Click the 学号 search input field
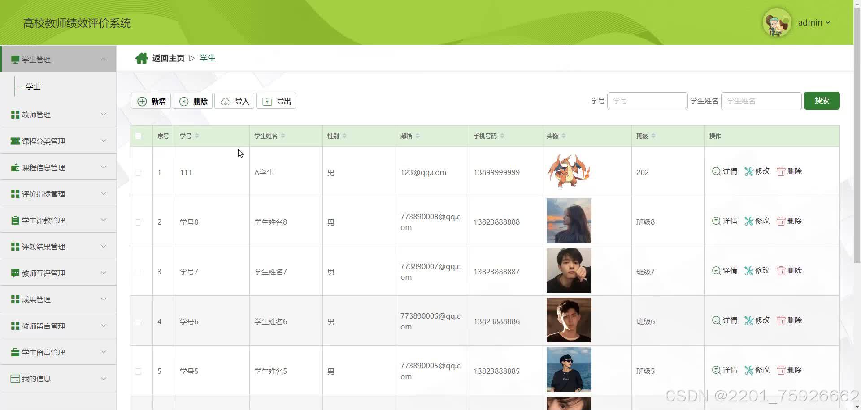Screen dimensions: 861x410 [647, 101]
